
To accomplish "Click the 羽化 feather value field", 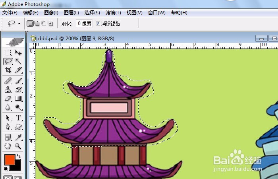I will click(84, 23).
